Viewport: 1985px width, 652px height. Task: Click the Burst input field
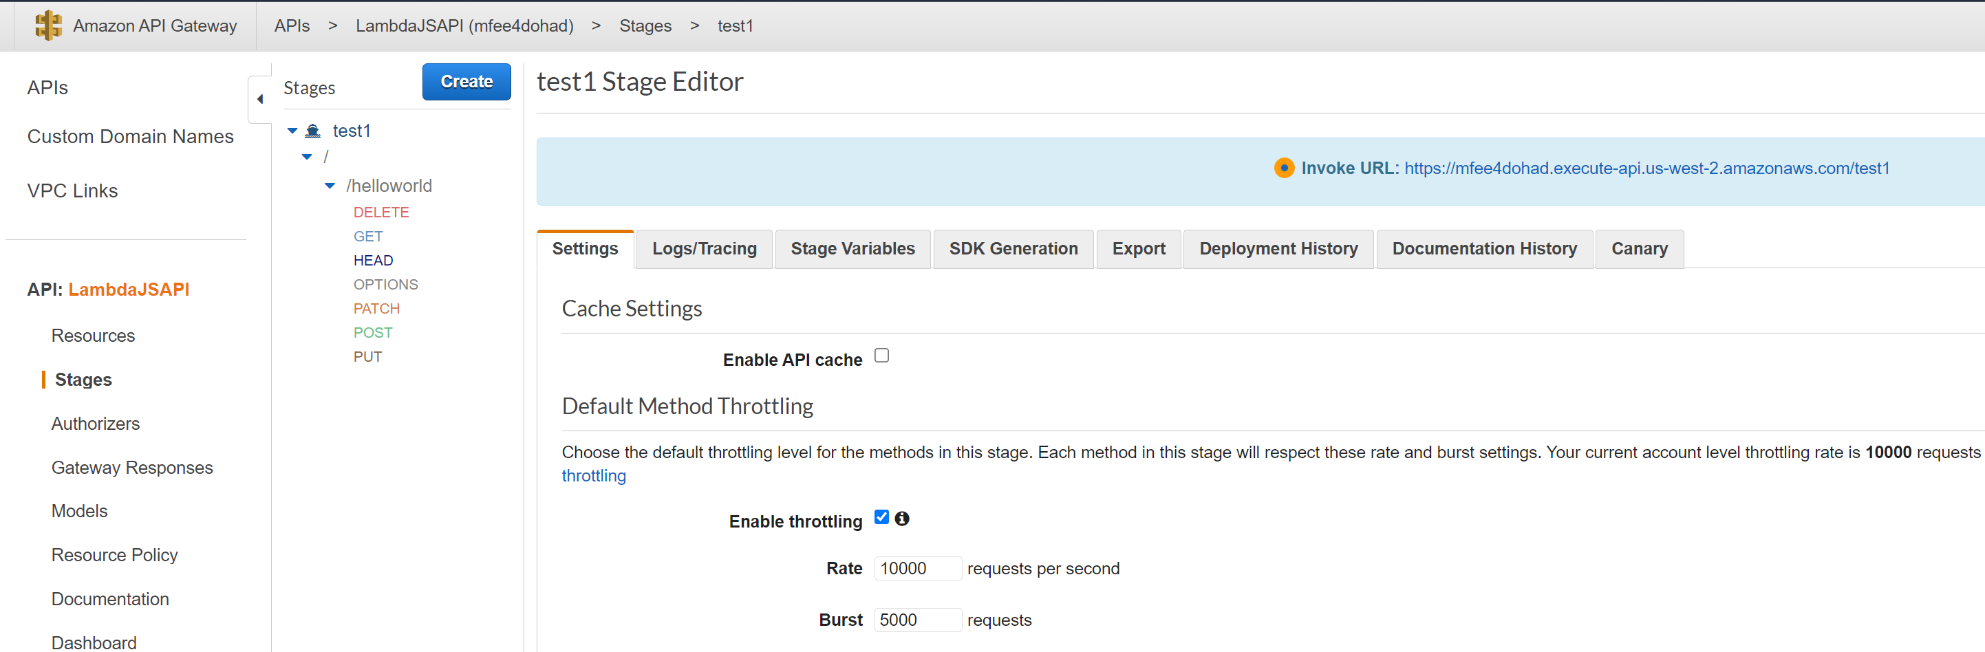pos(918,620)
